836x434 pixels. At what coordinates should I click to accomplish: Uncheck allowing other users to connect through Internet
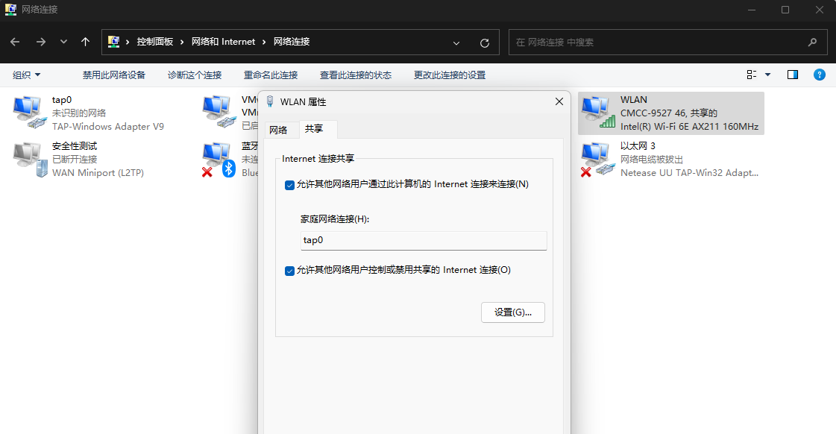click(289, 185)
